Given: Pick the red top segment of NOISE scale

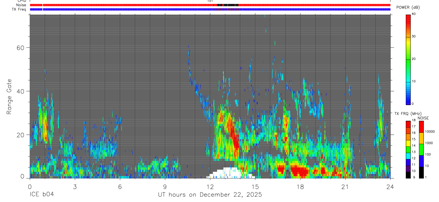Looking at the screenshot, I should pyautogui.click(x=421, y=127).
